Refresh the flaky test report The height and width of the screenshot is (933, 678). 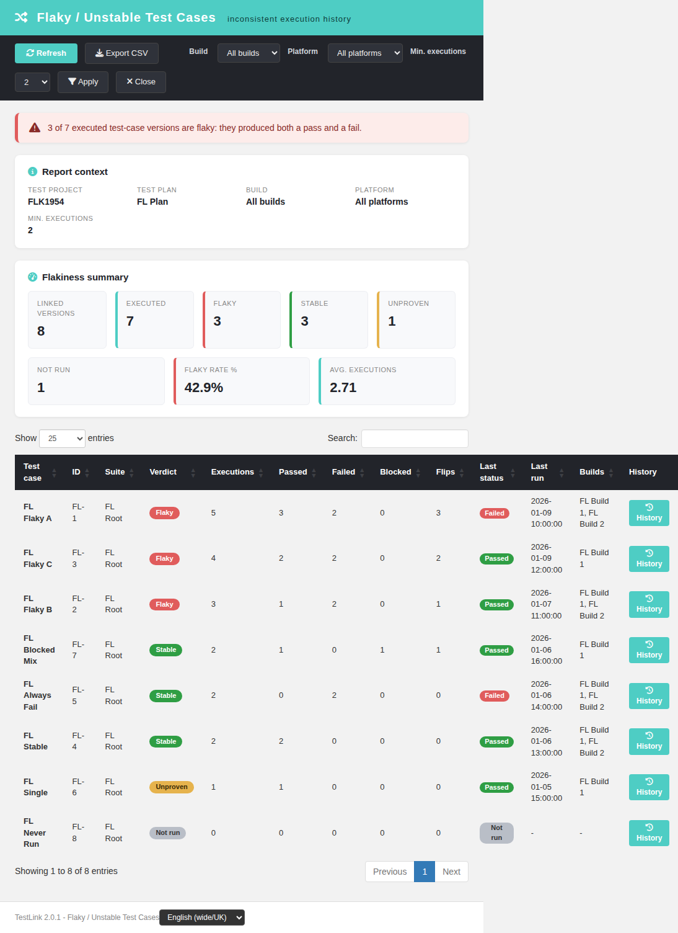tap(46, 53)
